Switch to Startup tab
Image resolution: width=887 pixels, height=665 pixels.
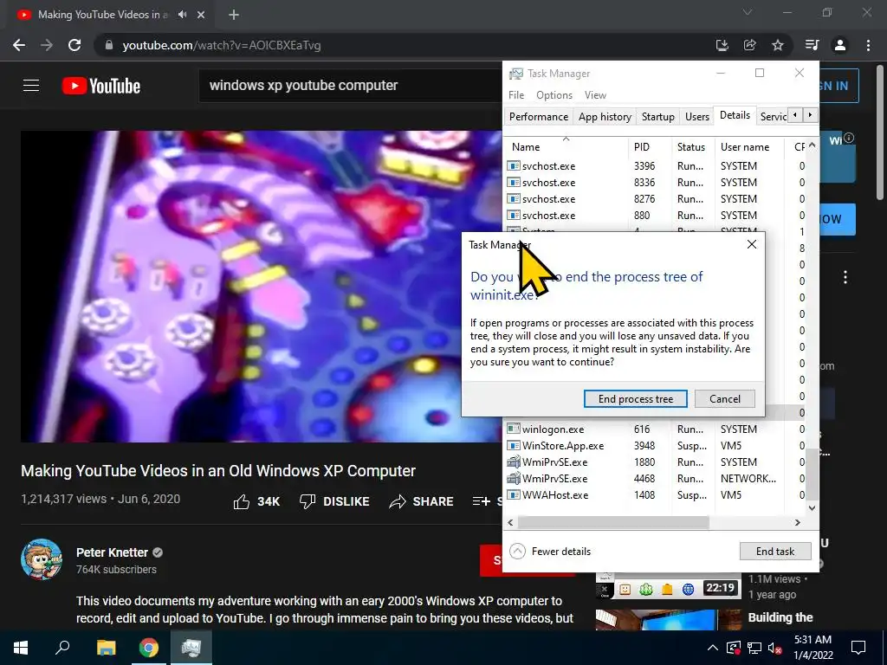pos(658,117)
